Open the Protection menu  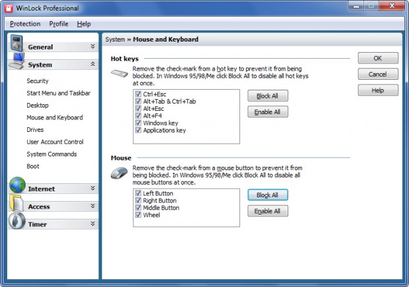25,24
